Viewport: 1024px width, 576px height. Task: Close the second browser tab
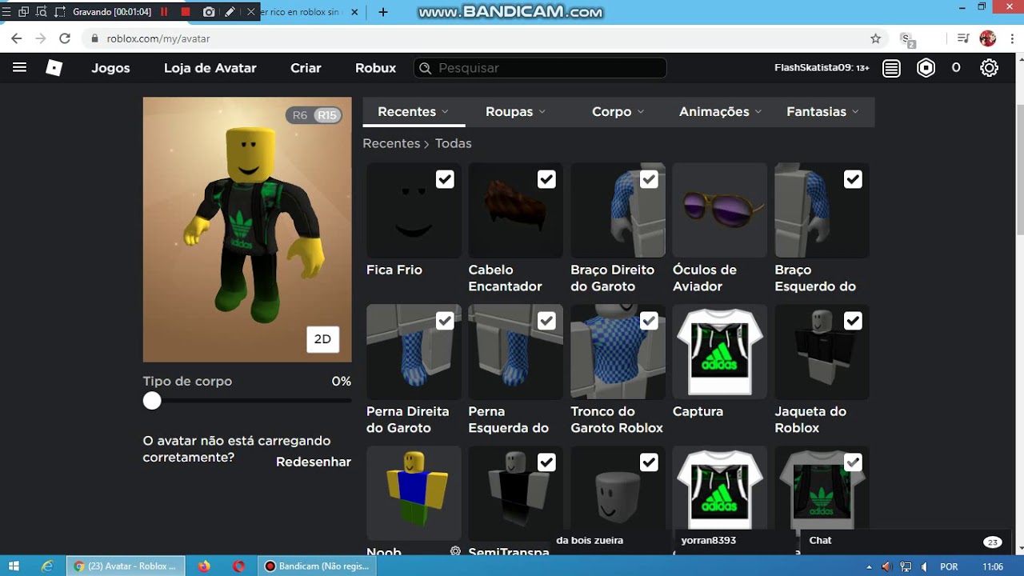pos(354,12)
